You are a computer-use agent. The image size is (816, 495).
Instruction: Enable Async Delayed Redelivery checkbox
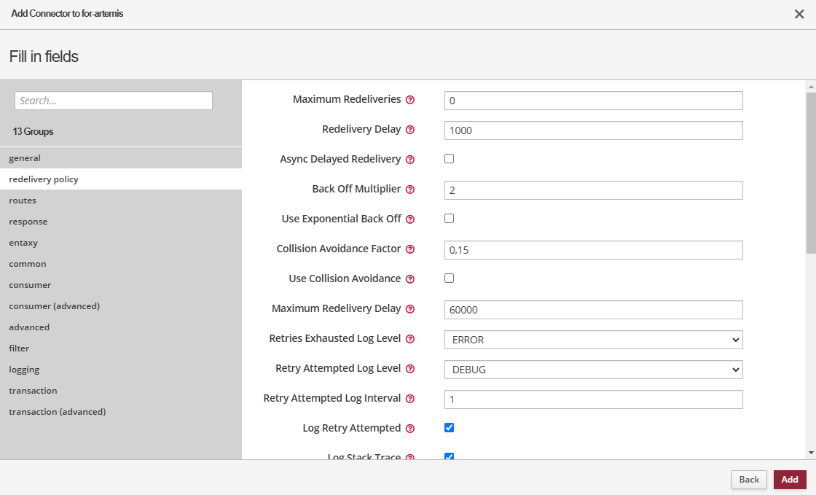pos(449,159)
